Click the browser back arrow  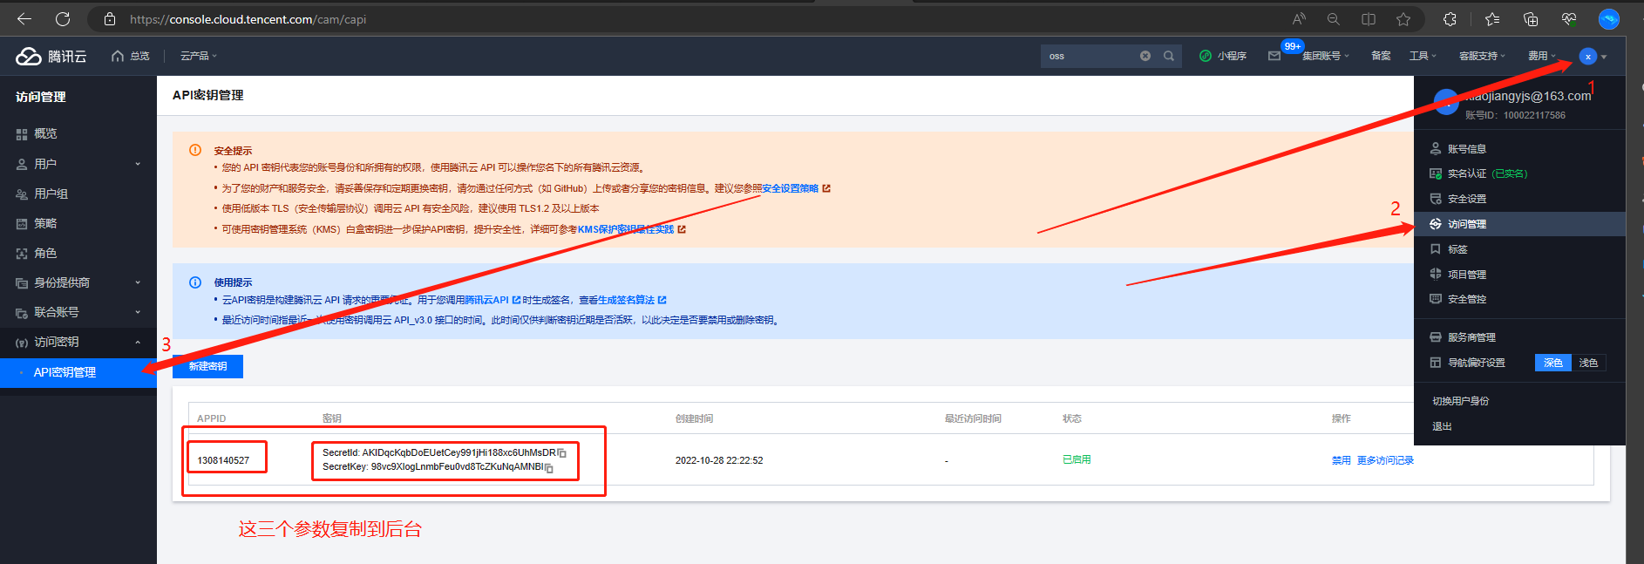tap(24, 19)
